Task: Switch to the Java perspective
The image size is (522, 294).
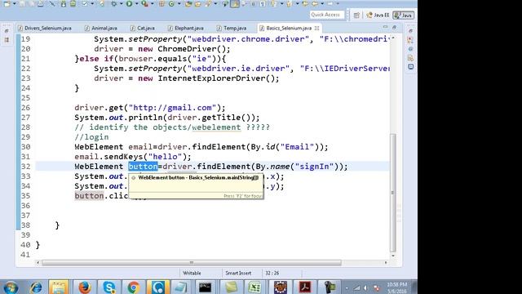Action: [403, 15]
